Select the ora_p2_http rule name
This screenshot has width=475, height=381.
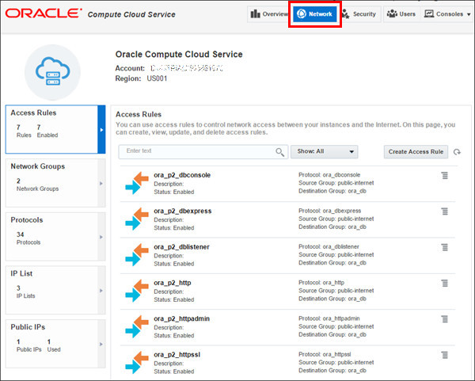173,283
